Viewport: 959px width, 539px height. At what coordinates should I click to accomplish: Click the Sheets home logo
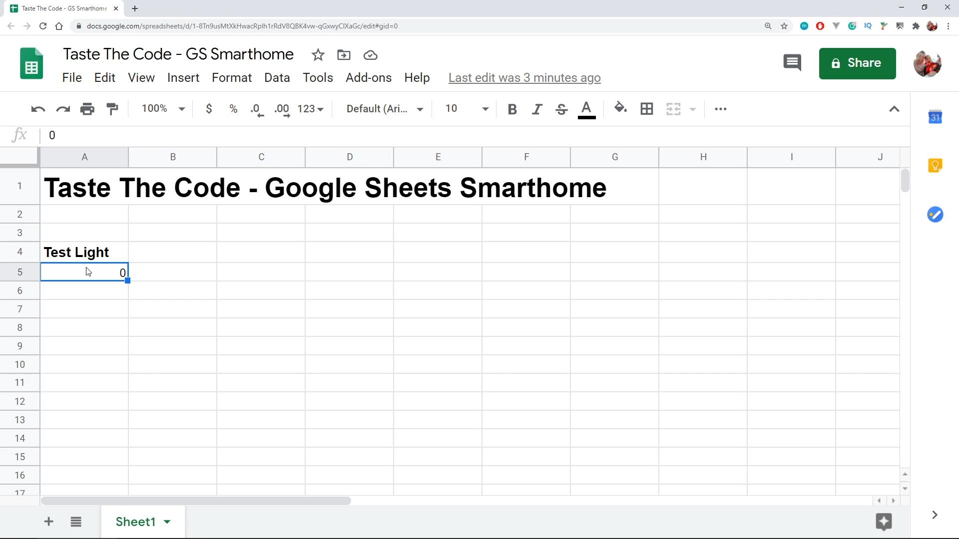(31, 63)
